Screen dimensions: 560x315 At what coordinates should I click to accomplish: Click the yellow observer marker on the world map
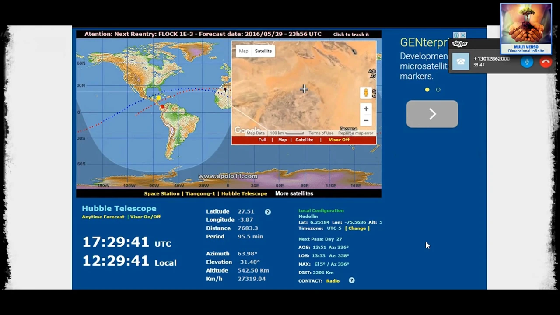click(158, 98)
